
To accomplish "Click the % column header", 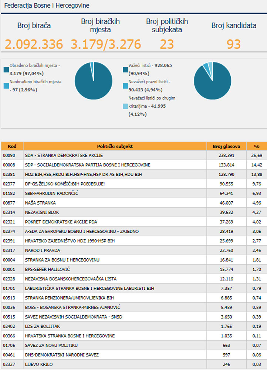I will pos(257,146).
